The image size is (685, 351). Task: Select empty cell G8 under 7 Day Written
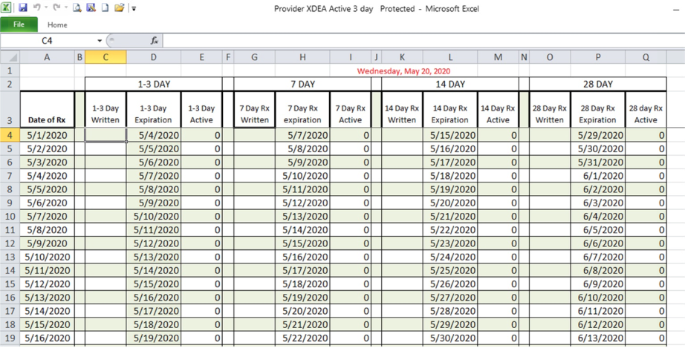coord(255,189)
